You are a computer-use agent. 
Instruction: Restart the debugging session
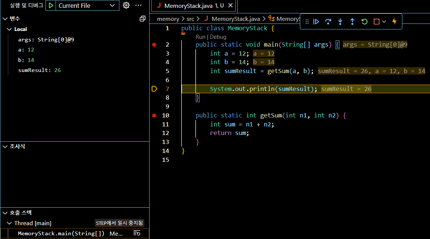coord(364,22)
